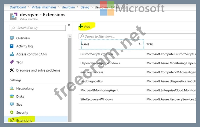This screenshot has width=200, height=127.
Task: Click the Add extension button
Action: [x=84, y=26]
